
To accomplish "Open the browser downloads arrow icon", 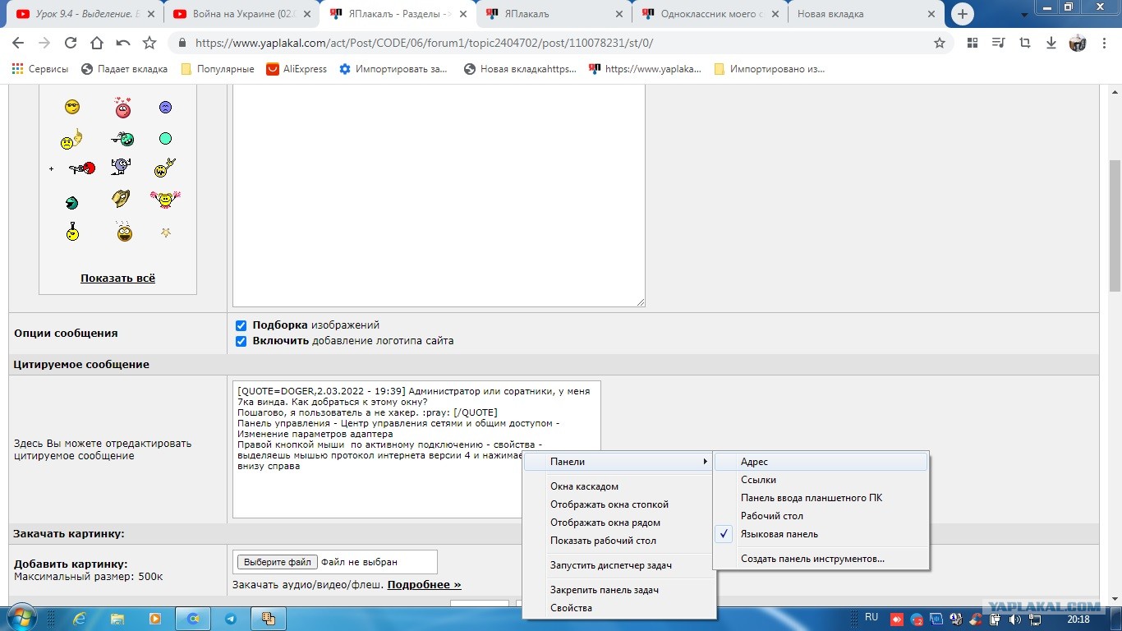I will click(1051, 43).
